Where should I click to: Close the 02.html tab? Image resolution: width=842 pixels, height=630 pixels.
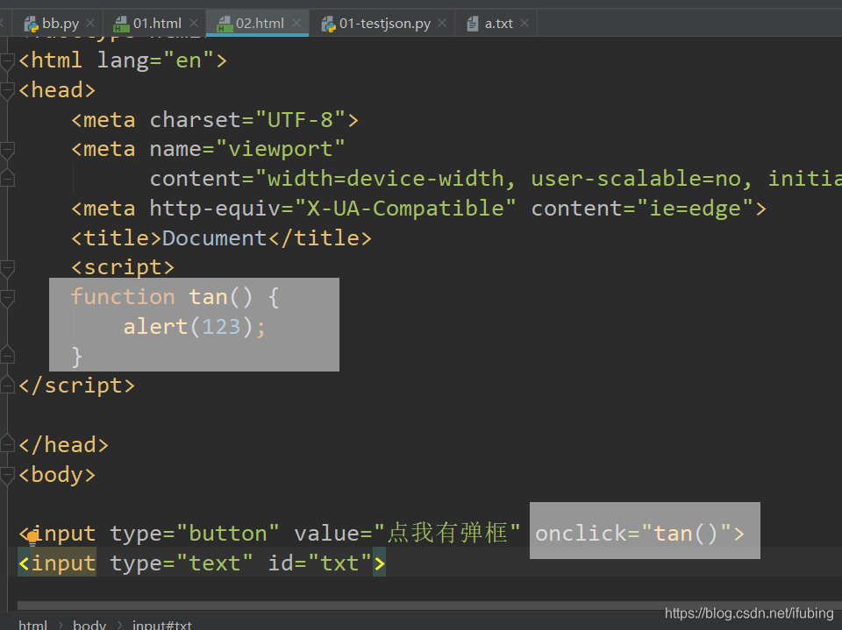click(x=296, y=23)
